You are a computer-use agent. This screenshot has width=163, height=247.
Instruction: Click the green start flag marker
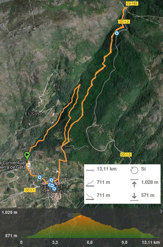coord(27,156)
